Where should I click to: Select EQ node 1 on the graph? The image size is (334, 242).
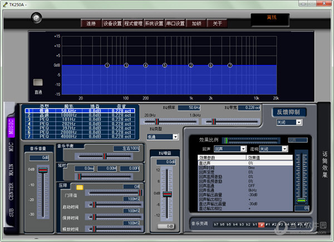(x=107, y=65)
